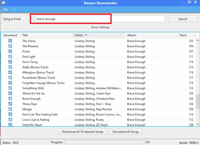
Task: Open the File menu
Action: click(x=6, y=9)
